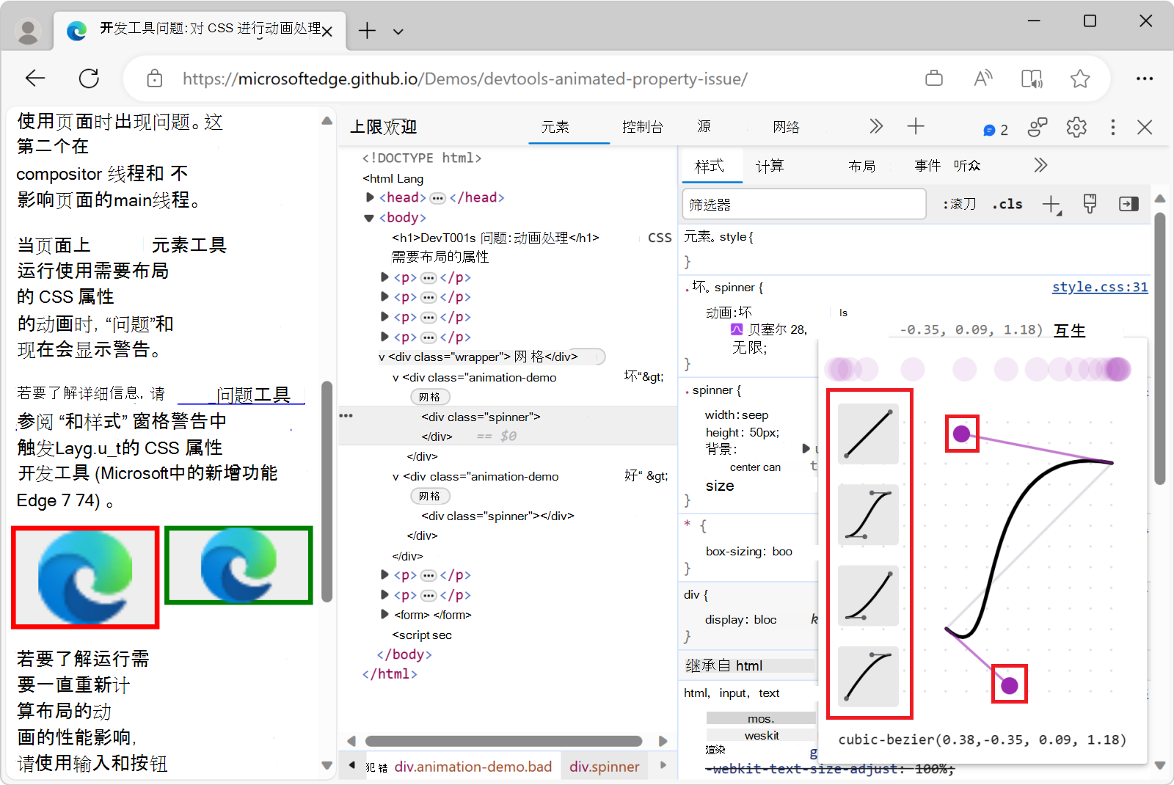Viewport: 1174px width, 785px height.
Task: Switch to the 控制台 console tab
Action: [x=642, y=126]
